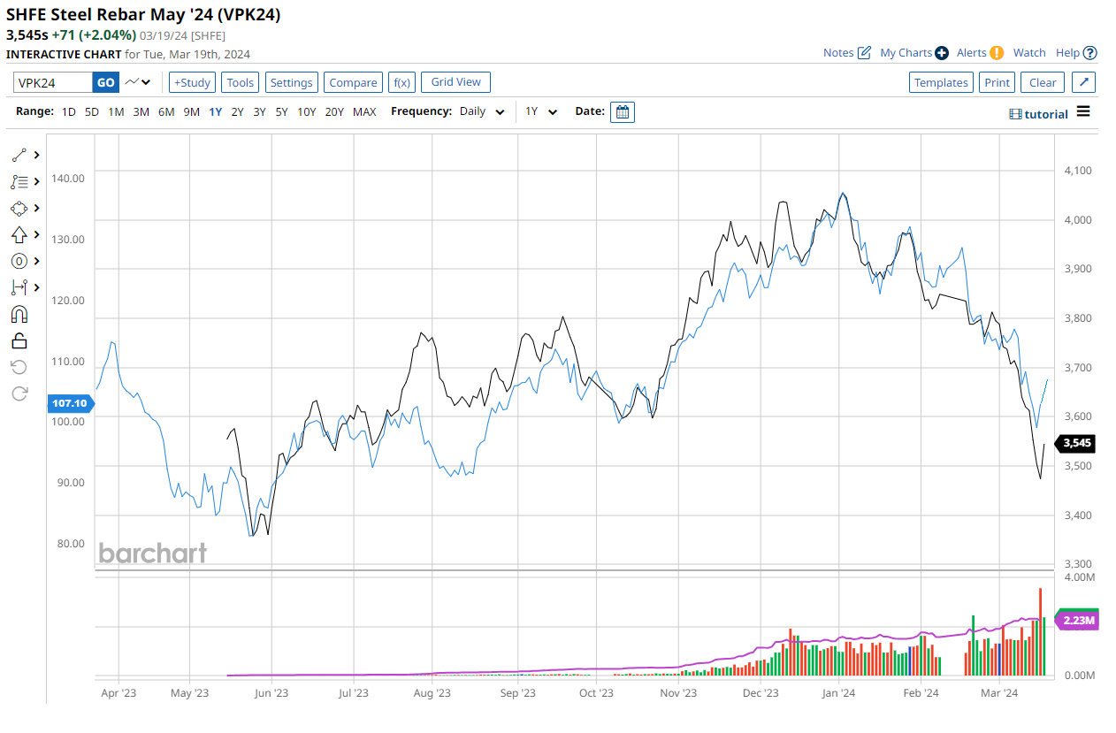Open the Frequency Daily dropdown
Image resolution: width=1116 pixels, height=733 pixels.
482,112
